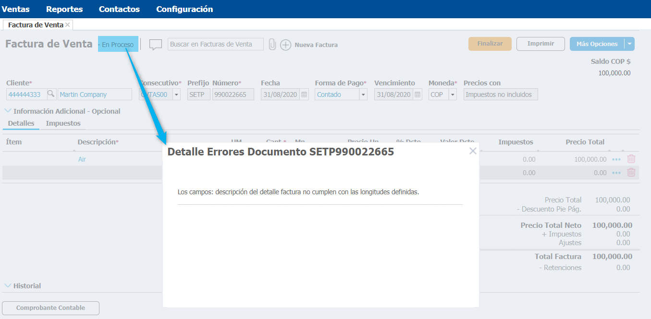The width and height of the screenshot is (651, 319).
Task: Expand the Historial section
Action: (x=8, y=285)
